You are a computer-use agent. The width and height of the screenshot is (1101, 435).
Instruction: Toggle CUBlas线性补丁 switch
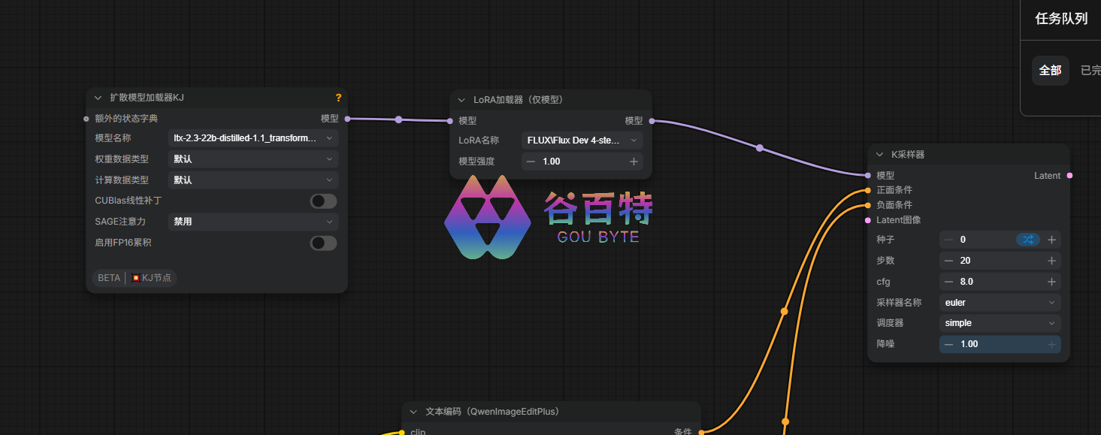pyautogui.click(x=324, y=201)
